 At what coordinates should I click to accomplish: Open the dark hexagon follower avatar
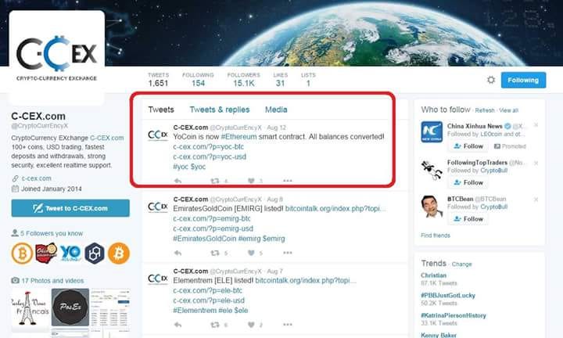coord(95,253)
